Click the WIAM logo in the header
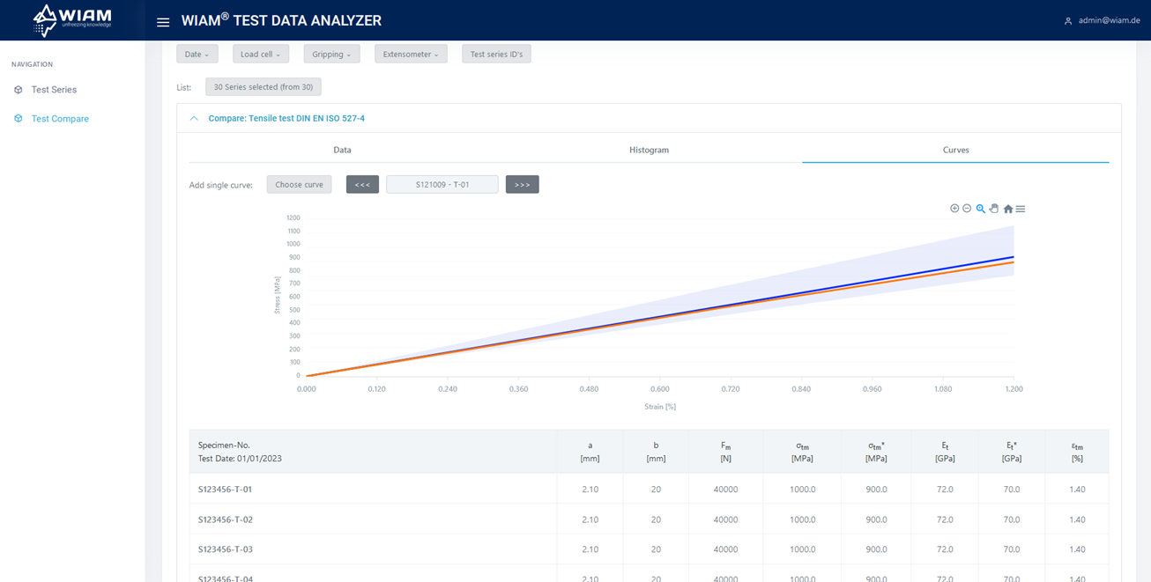The height and width of the screenshot is (582, 1151). pyautogui.click(x=72, y=20)
